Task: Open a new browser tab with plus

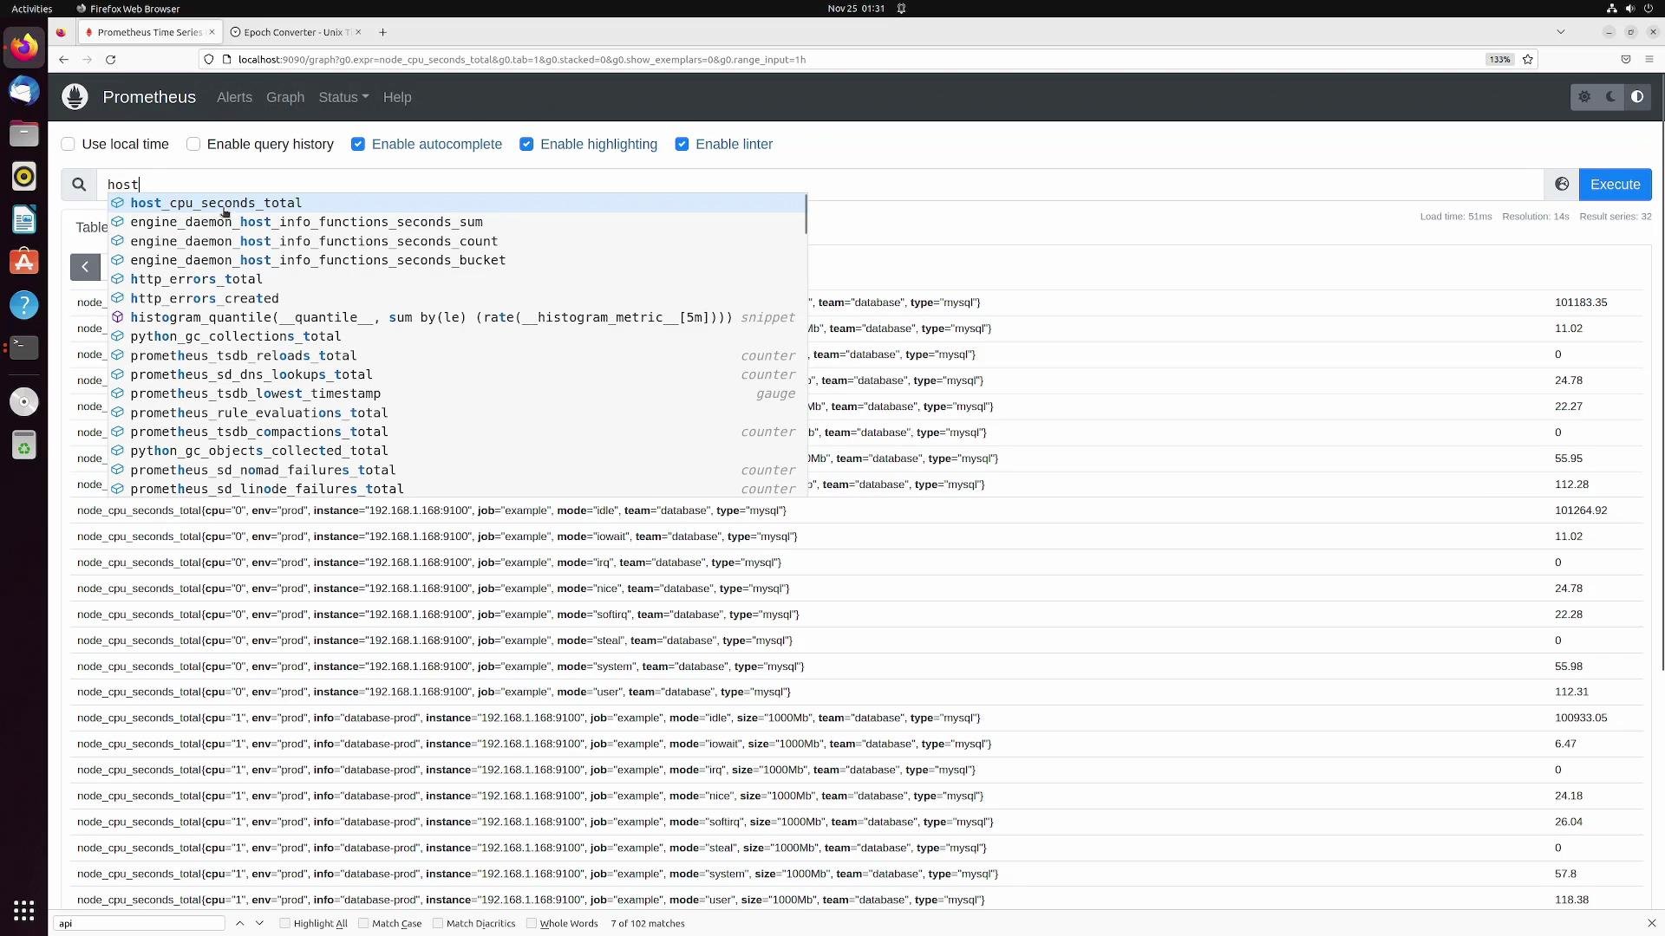Action: click(x=382, y=32)
